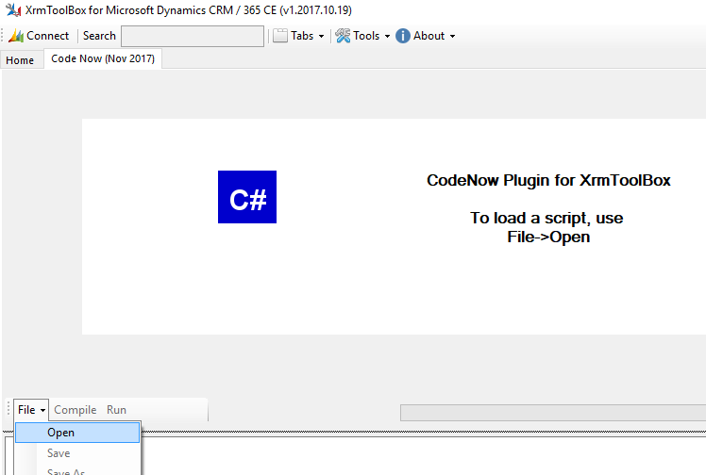706x475 pixels.
Task: Click the XrmToolBox app icon in title bar
Action: coord(11,10)
